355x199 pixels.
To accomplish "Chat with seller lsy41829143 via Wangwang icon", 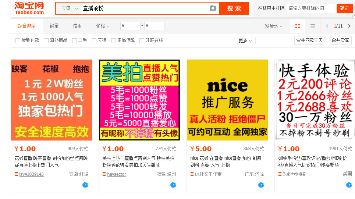I will coord(85,185).
